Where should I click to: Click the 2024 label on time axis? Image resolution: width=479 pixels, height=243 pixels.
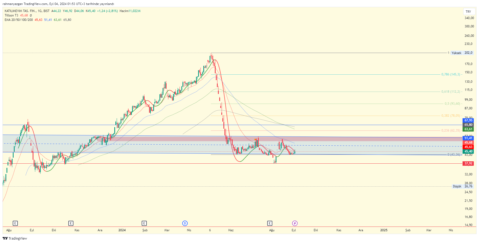pyautogui.click(x=122, y=230)
